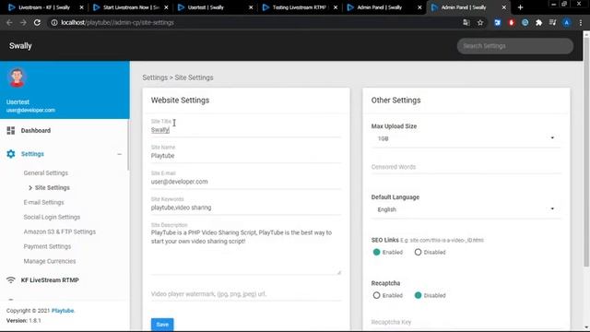The image size is (590, 332).
Task: Open Dashboard in the sidebar
Action: tap(36, 131)
